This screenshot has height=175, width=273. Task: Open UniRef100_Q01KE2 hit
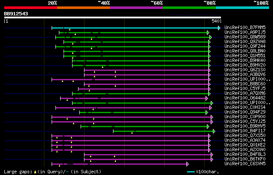(x=245, y=145)
